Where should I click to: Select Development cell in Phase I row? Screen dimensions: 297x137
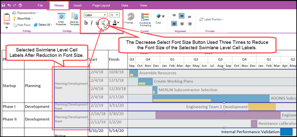(39, 107)
